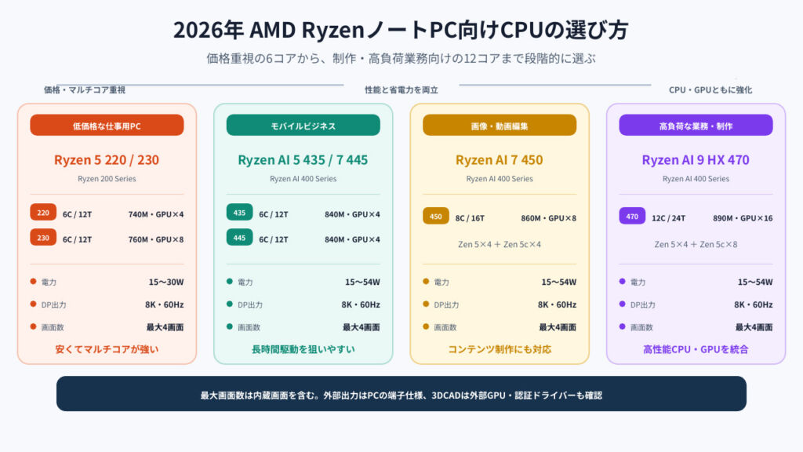Click the 長時間駆動を狙いやすい caption
Image resolution: width=803 pixels, height=452 pixels.
coord(303,349)
